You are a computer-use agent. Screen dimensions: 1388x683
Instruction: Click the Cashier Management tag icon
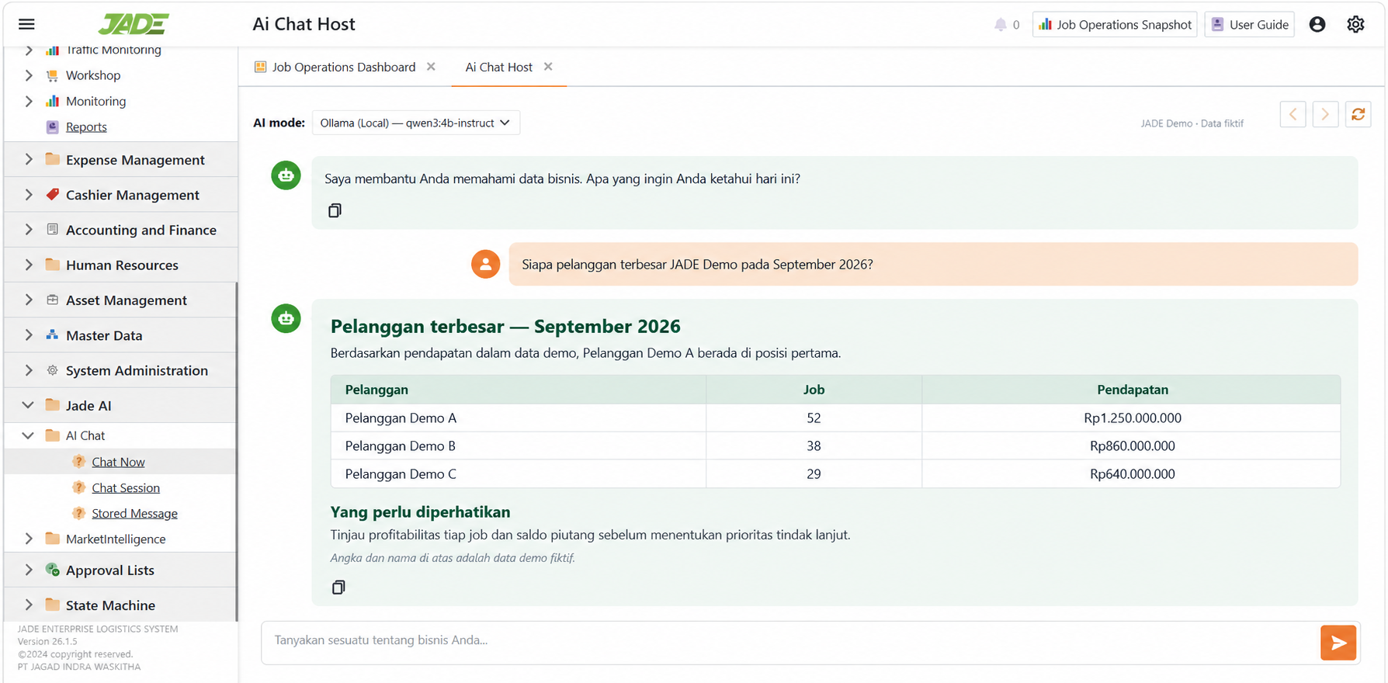[52, 195]
